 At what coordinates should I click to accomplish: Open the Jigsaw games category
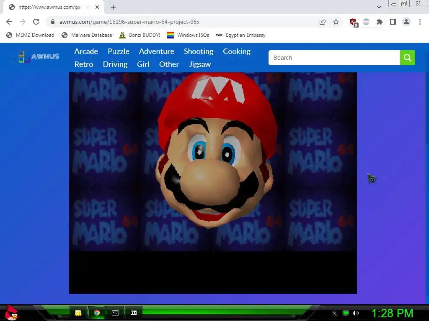pyautogui.click(x=200, y=64)
